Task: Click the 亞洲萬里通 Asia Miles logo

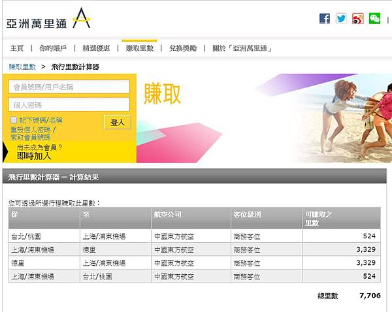Action: 48,18
